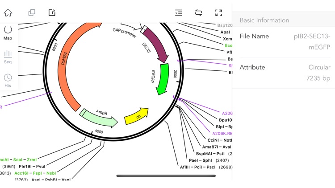
Task: Open the feature list icon
Action: pos(179,13)
